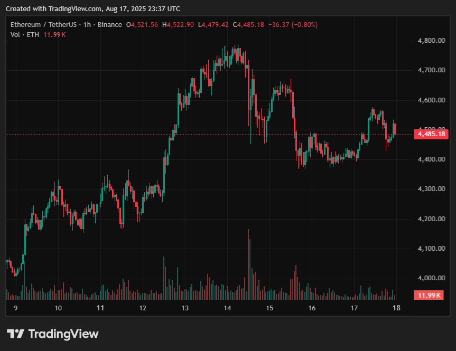Click the Ethereum / TetherUS symbol title

[x=44, y=25]
